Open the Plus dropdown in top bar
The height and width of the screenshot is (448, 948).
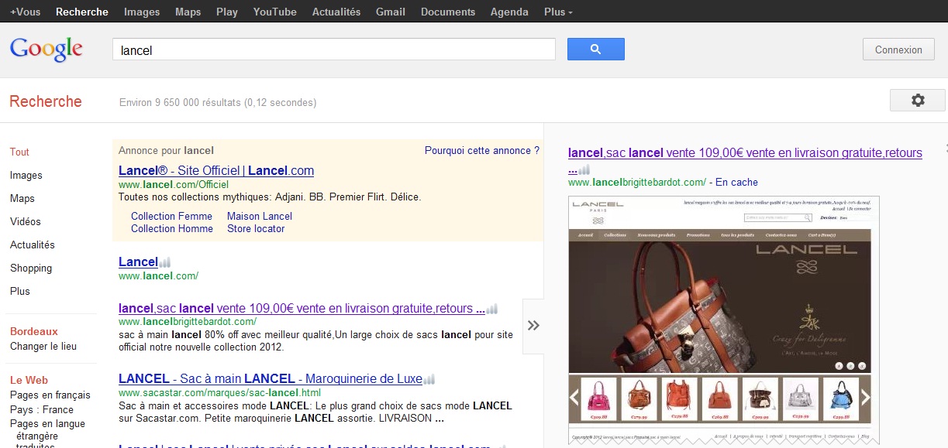[x=558, y=12]
